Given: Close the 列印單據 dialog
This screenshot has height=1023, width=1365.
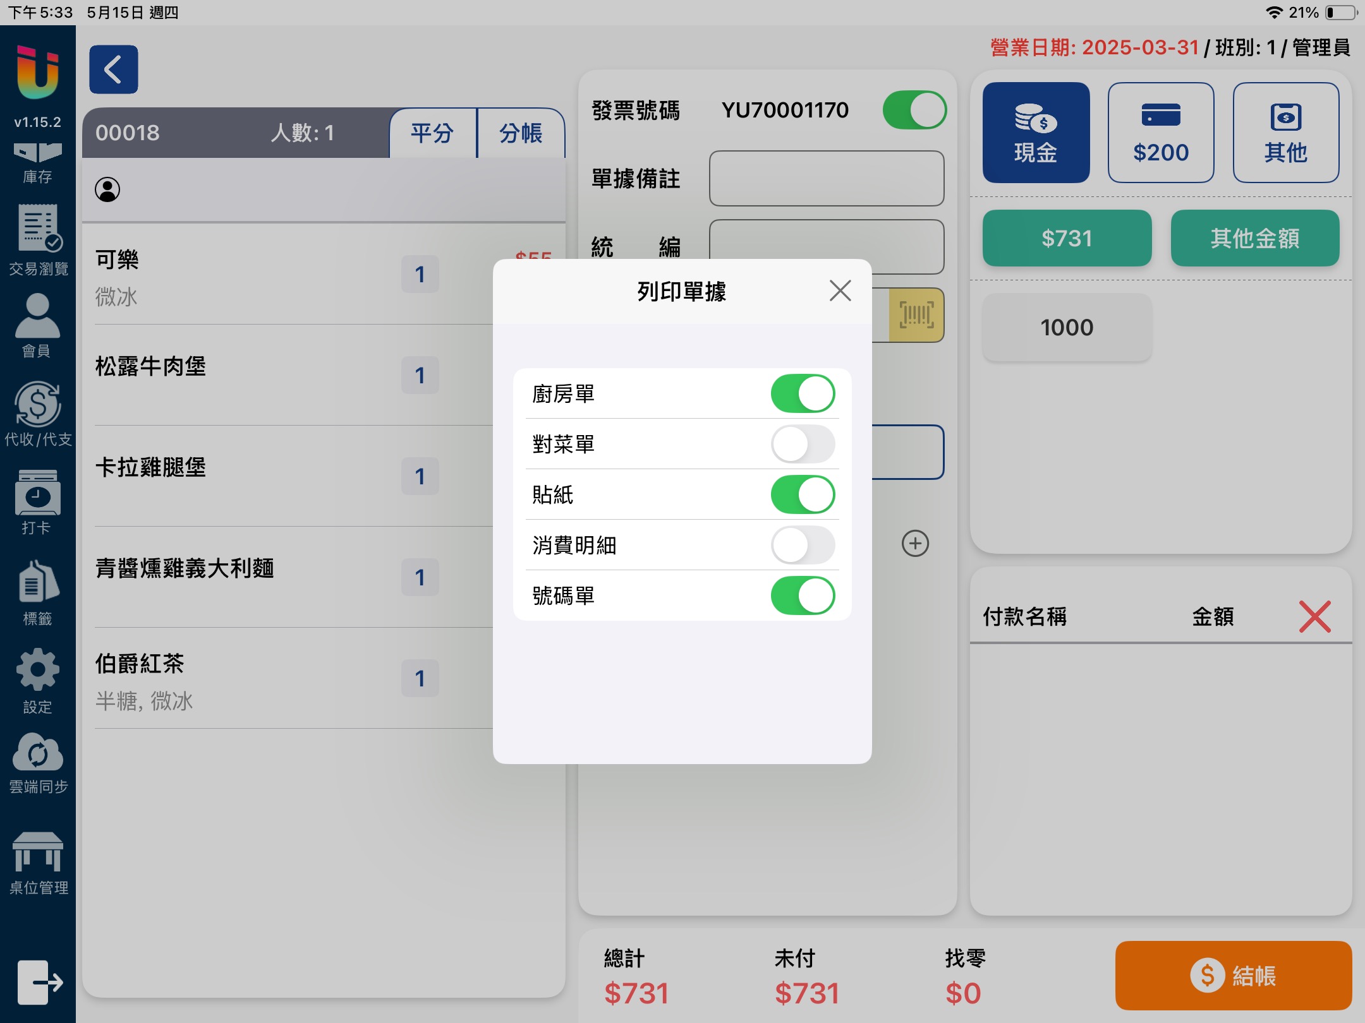Looking at the screenshot, I should (x=840, y=291).
